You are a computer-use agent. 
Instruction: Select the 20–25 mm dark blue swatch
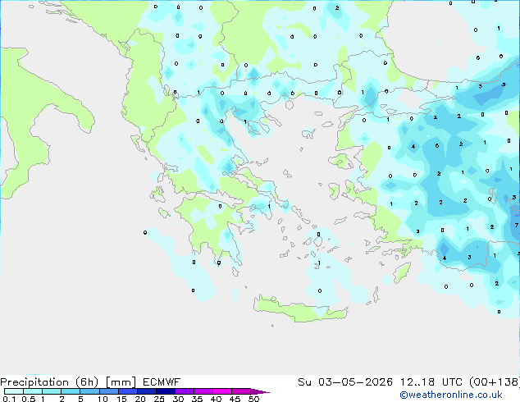click(147, 391)
